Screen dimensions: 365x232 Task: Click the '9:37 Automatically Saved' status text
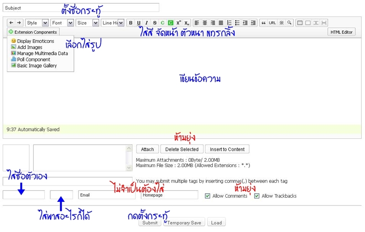[33, 129]
